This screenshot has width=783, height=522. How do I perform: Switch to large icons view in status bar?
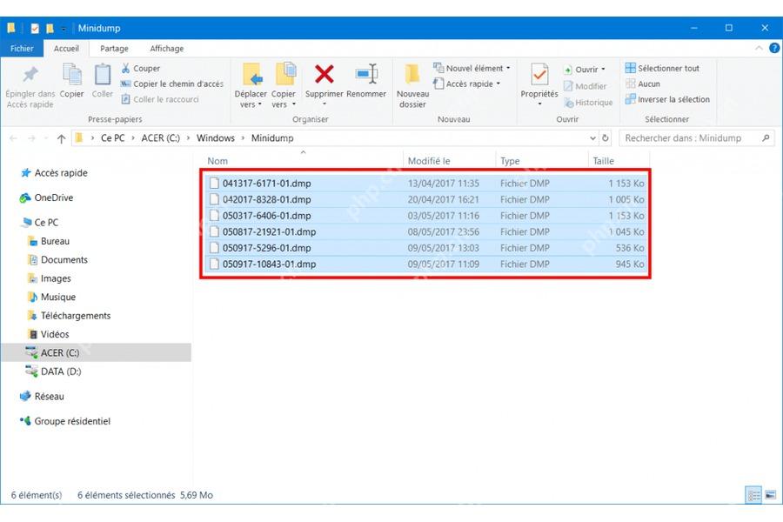point(771,495)
